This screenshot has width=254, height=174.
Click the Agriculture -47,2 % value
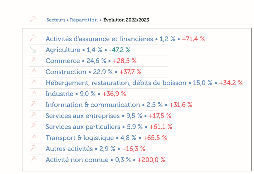coord(120,50)
